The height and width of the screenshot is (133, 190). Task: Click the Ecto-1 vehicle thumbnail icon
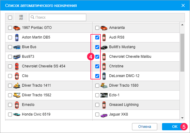104,95
